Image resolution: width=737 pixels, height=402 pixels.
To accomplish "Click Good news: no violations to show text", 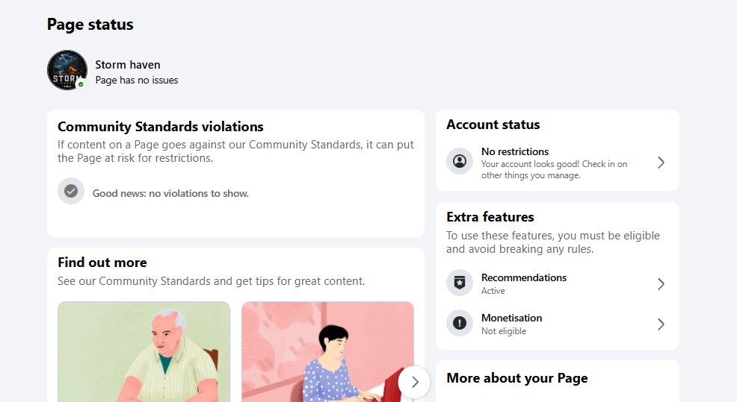I will (x=170, y=193).
